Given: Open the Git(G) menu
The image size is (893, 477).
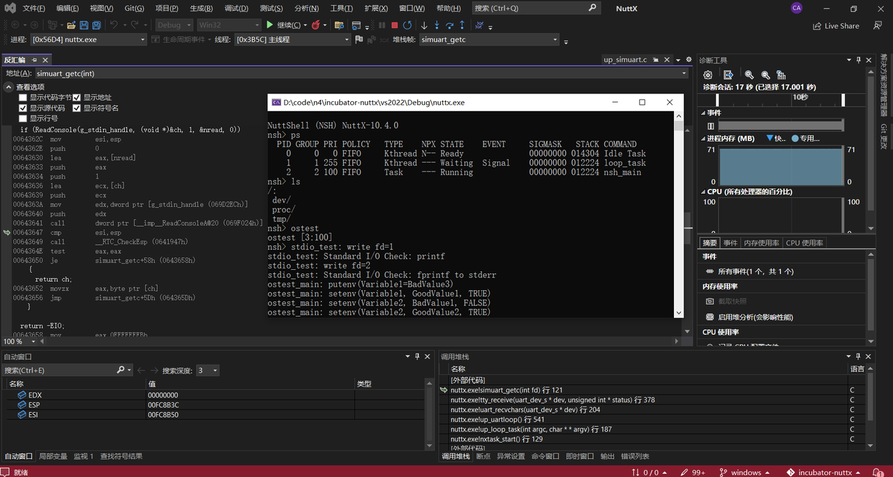Looking at the screenshot, I should [x=135, y=8].
